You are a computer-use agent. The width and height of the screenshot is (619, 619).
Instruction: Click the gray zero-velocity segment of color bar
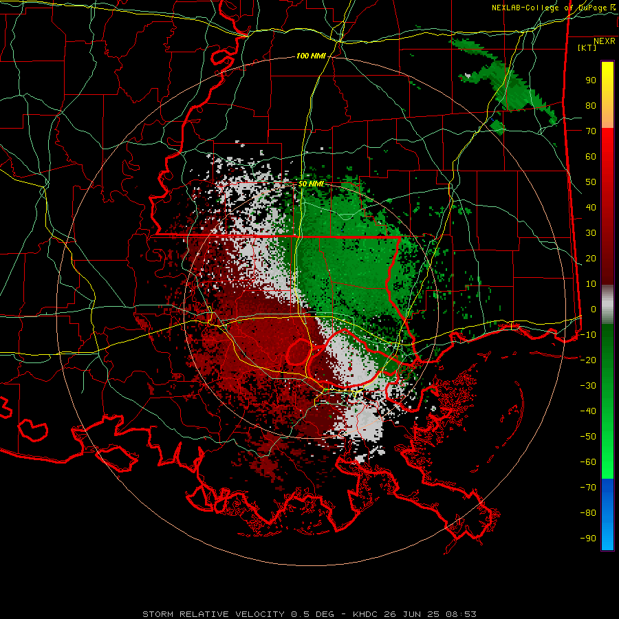pyautogui.click(x=607, y=305)
